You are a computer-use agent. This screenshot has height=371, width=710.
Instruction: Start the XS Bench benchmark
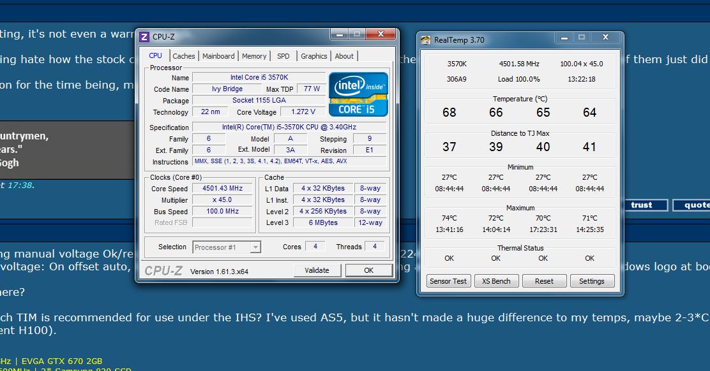(496, 281)
